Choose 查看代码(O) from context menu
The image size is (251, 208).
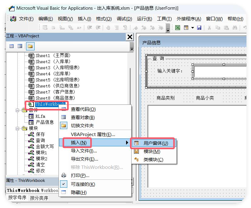coord(95,109)
